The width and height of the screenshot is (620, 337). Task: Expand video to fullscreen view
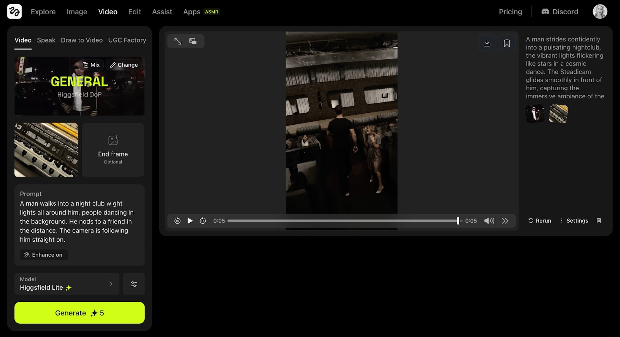(x=178, y=41)
